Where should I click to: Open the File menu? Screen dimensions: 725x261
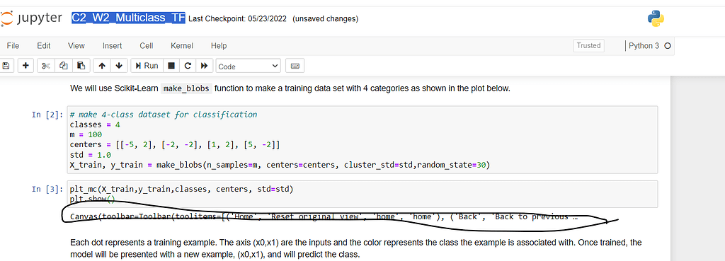click(x=13, y=46)
